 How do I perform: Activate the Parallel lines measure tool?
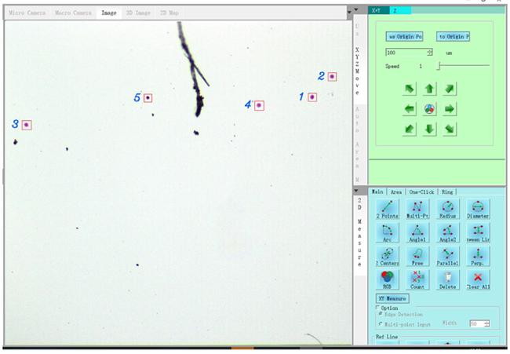447,256
